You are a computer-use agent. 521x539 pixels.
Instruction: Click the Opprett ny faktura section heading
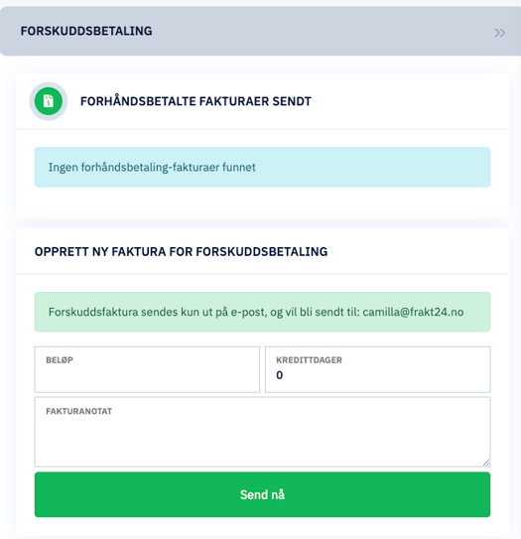click(182, 251)
